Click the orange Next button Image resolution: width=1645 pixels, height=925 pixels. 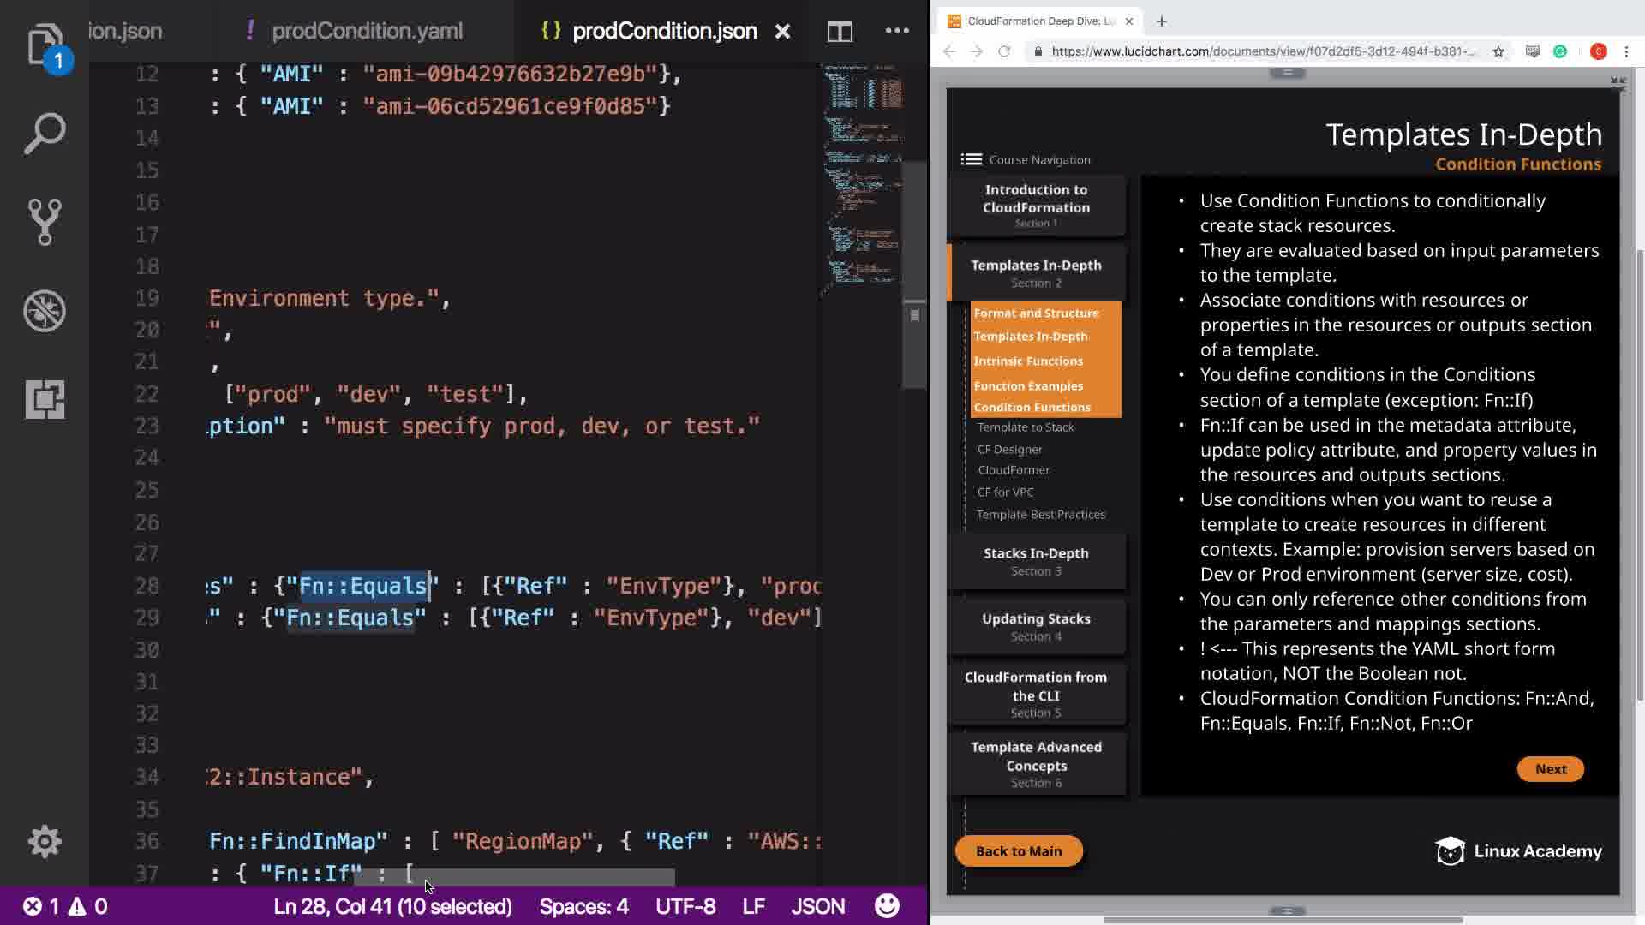pyautogui.click(x=1550, y=769)
